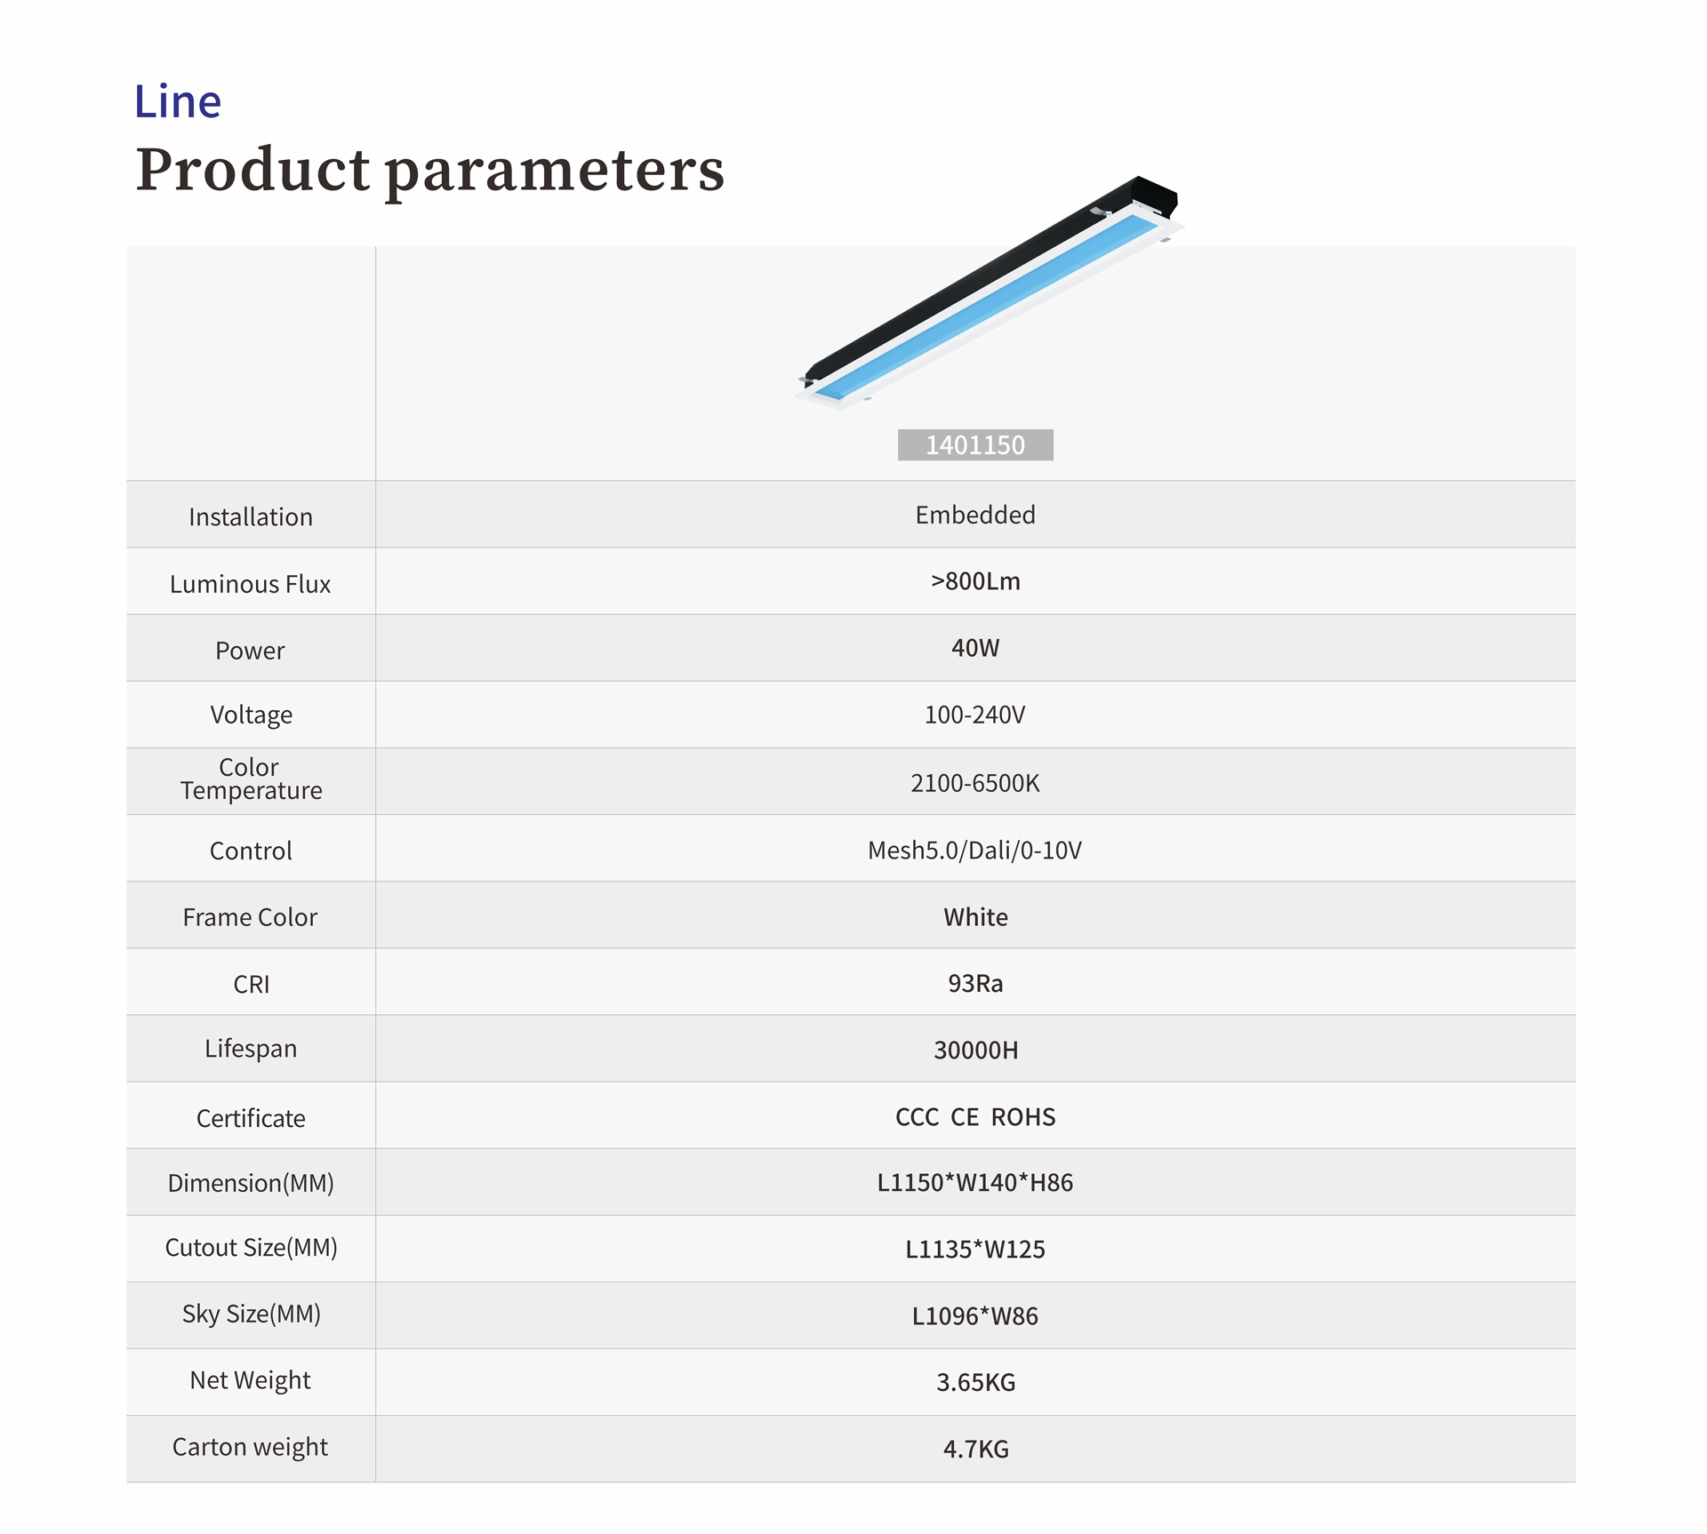Click the CCC CE ROHS certificate value
This screenshot has height=1534, width=1707.
[974, 1117]
